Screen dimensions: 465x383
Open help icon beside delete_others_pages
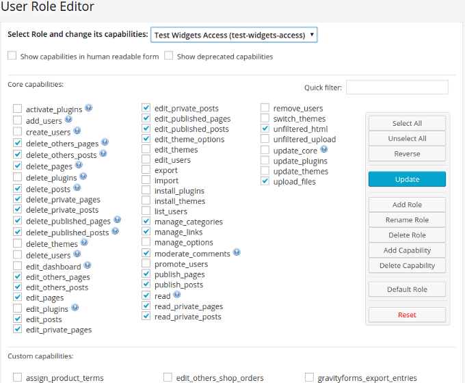pos(105,142)
